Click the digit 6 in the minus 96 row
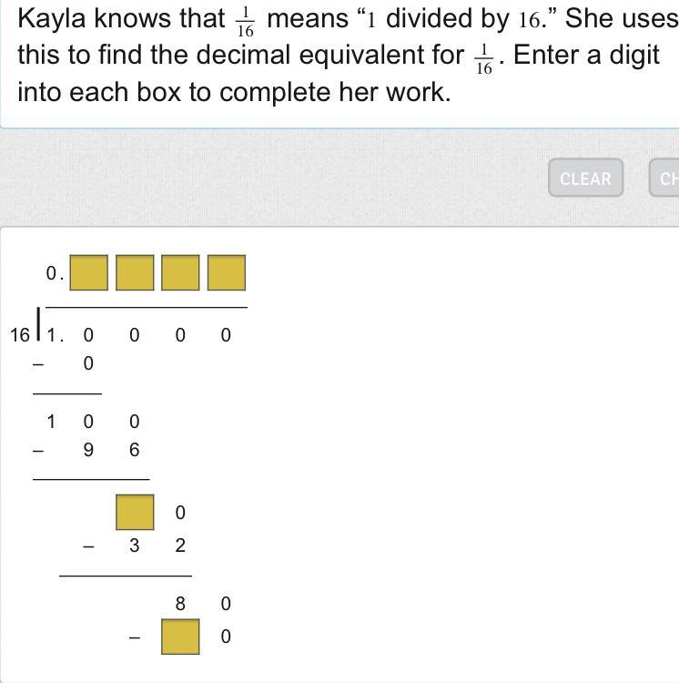This screenshot has height=683, width=679. (135, 450)
